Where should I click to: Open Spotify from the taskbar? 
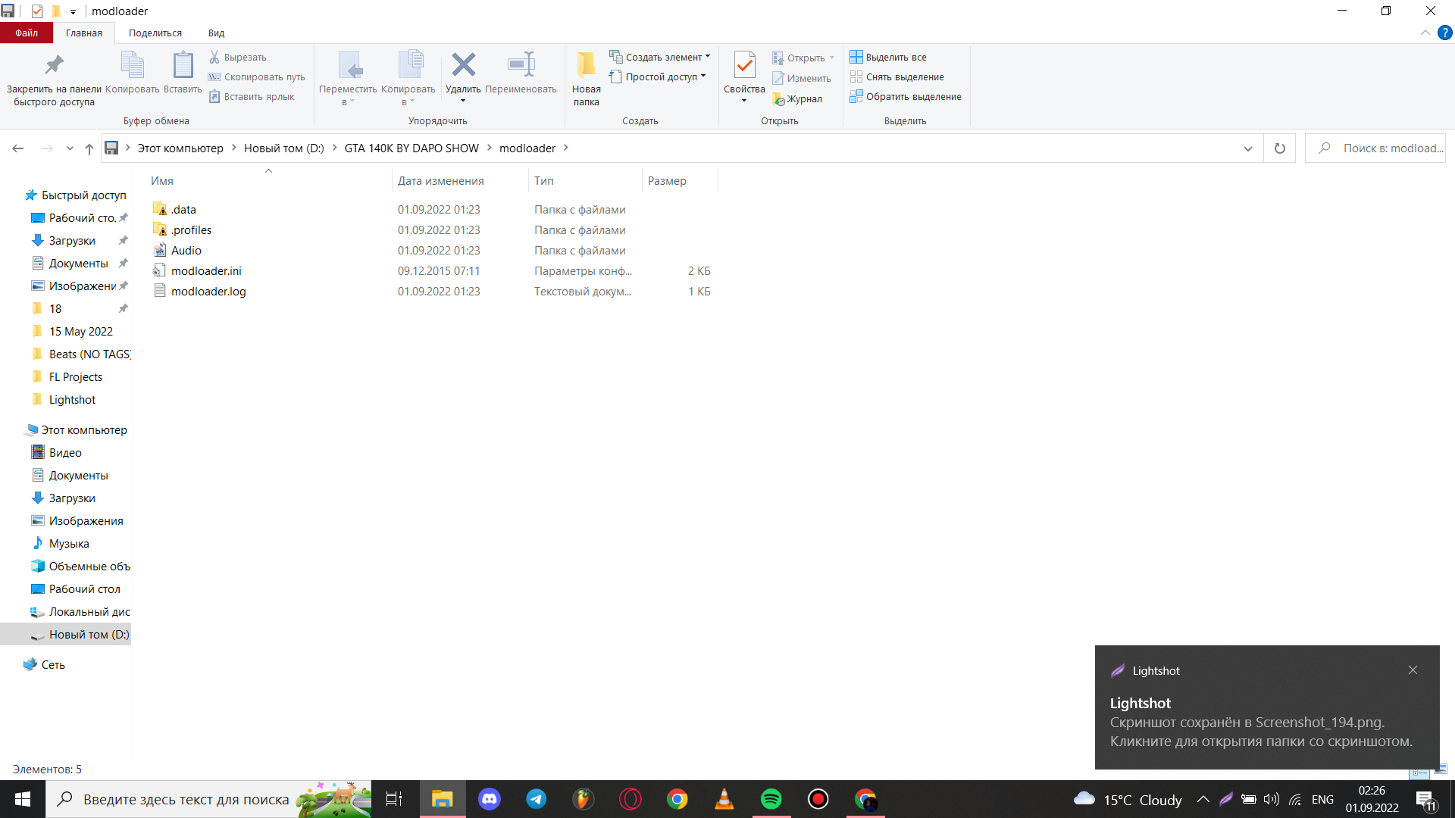[x=771, y=799]
